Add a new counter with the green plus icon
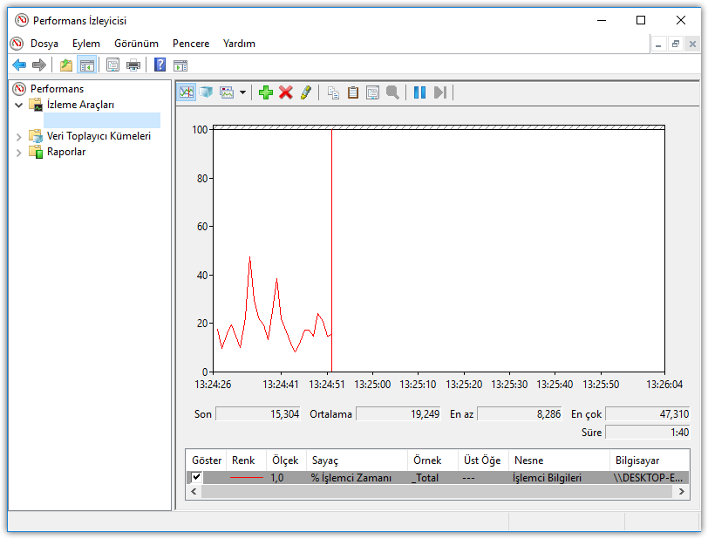This screenshot has width=708, height=539. point(266,92)
